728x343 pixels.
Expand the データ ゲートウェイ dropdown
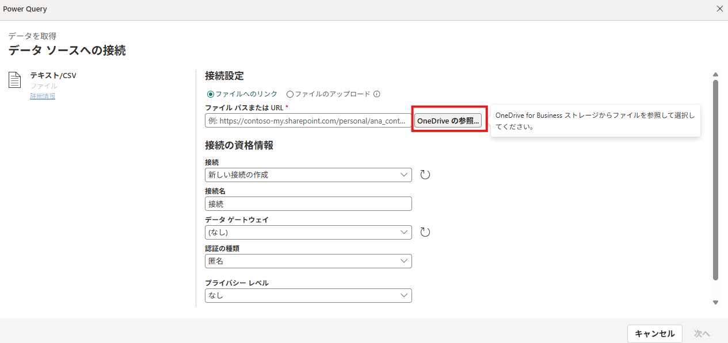coord(308,232)
